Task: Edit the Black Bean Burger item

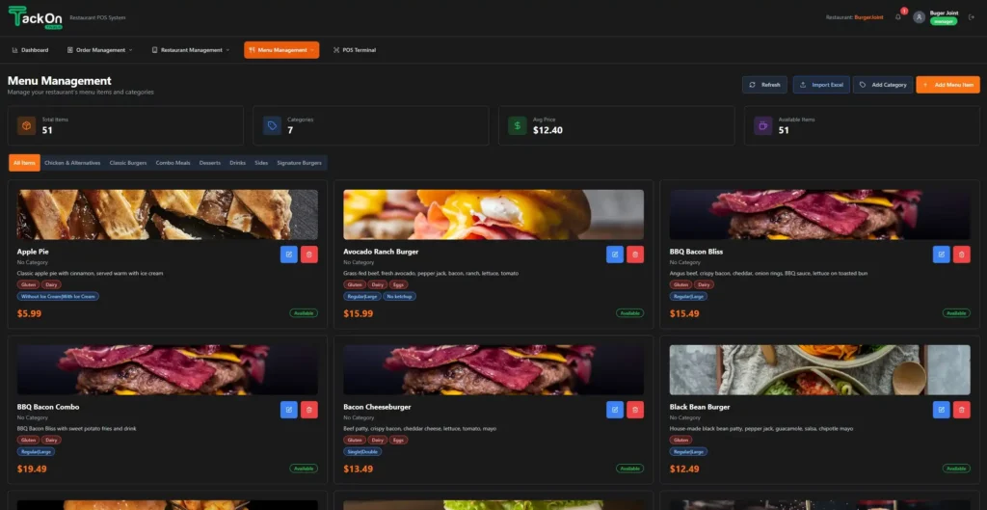Action: click(x=942, y=410)
